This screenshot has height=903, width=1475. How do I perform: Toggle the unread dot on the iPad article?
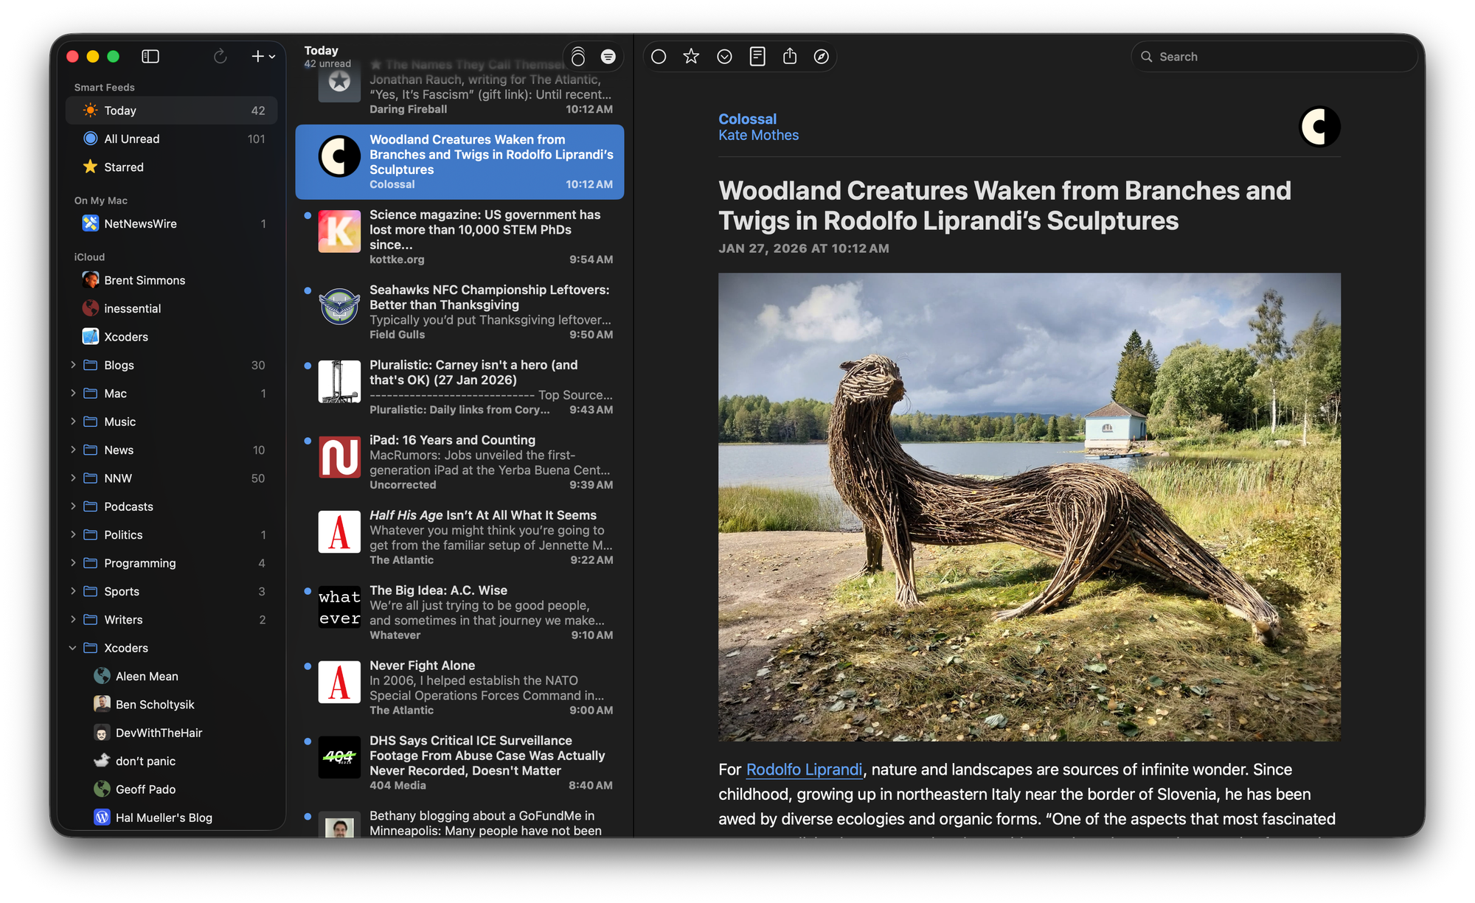click(308, 439)
